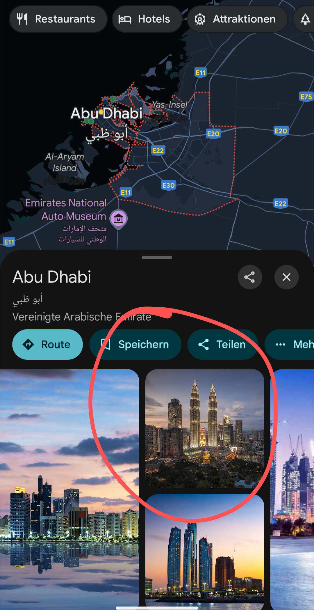Tap the E30 highway shield marker
Screen dimensions: 314x610
[x=169, y=185]
